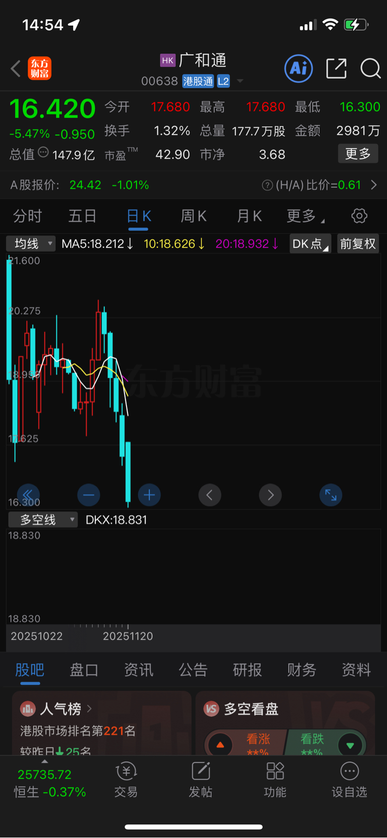This screenshot has width=387, height=838.
Task: Switch to 月K chart tab
Action: [249, 216]
